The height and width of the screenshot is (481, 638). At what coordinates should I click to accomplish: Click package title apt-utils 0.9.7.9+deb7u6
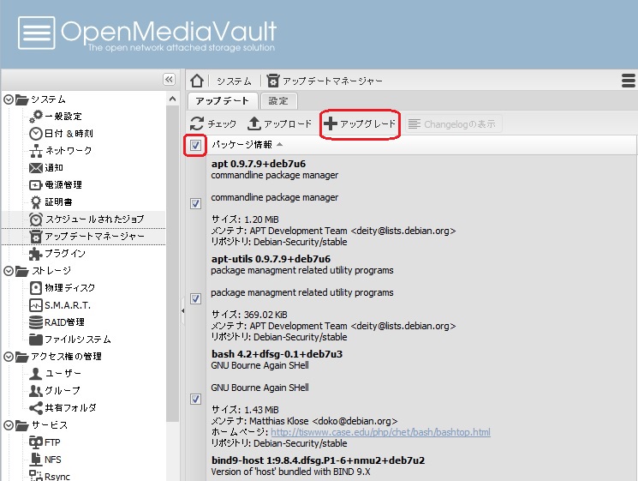271,259
